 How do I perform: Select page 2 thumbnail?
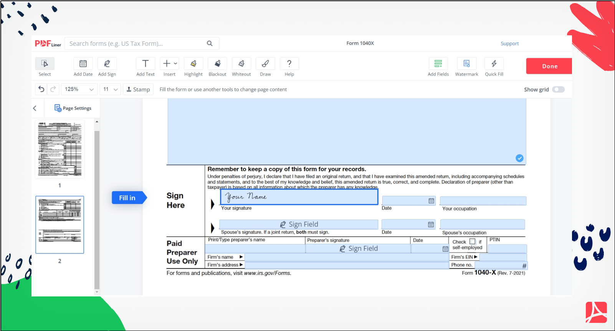tap(60, 225)
